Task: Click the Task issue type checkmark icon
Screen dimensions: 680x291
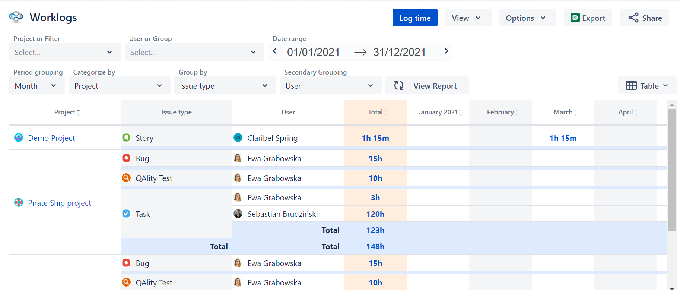Action: point(127,213)
